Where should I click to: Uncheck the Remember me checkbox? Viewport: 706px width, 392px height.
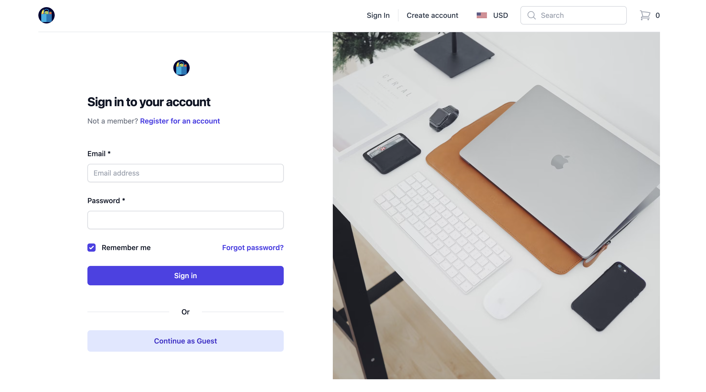(x=92, y=248)
